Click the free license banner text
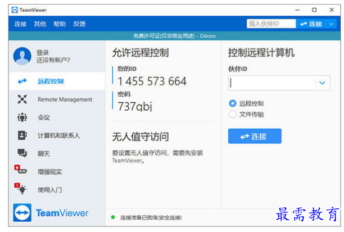This screenshot has width=344, height=232. pos(174,36)
